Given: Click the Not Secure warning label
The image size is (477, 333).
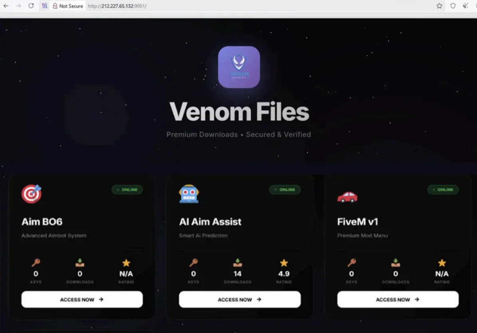Looking at the screenshot, I should [68, 6].
